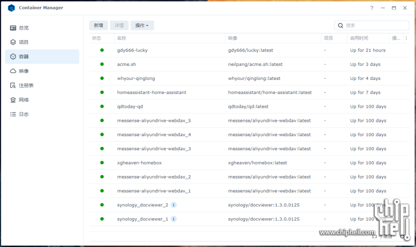Screen dimensions: 416x247
Task: Sort by the 名称 name column header
Action: 169,38
